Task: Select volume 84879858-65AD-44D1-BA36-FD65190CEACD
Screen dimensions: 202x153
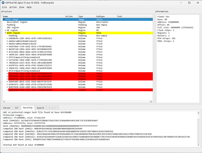Action: [x=78, y=87]
